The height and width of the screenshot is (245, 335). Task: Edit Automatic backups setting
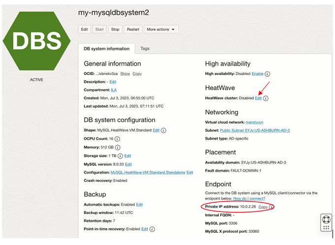coord(139,205)
